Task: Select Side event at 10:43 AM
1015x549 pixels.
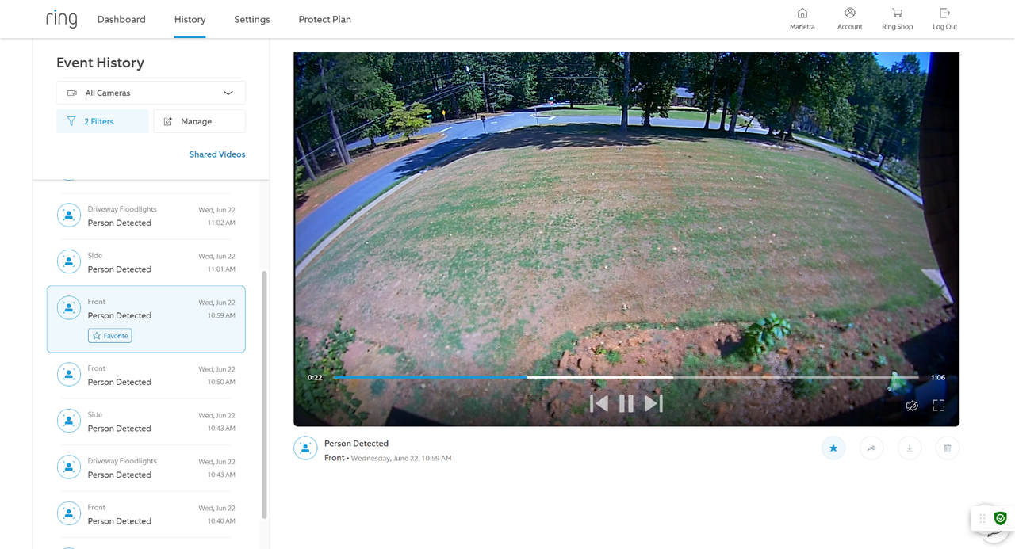Action: coord(146,421)
